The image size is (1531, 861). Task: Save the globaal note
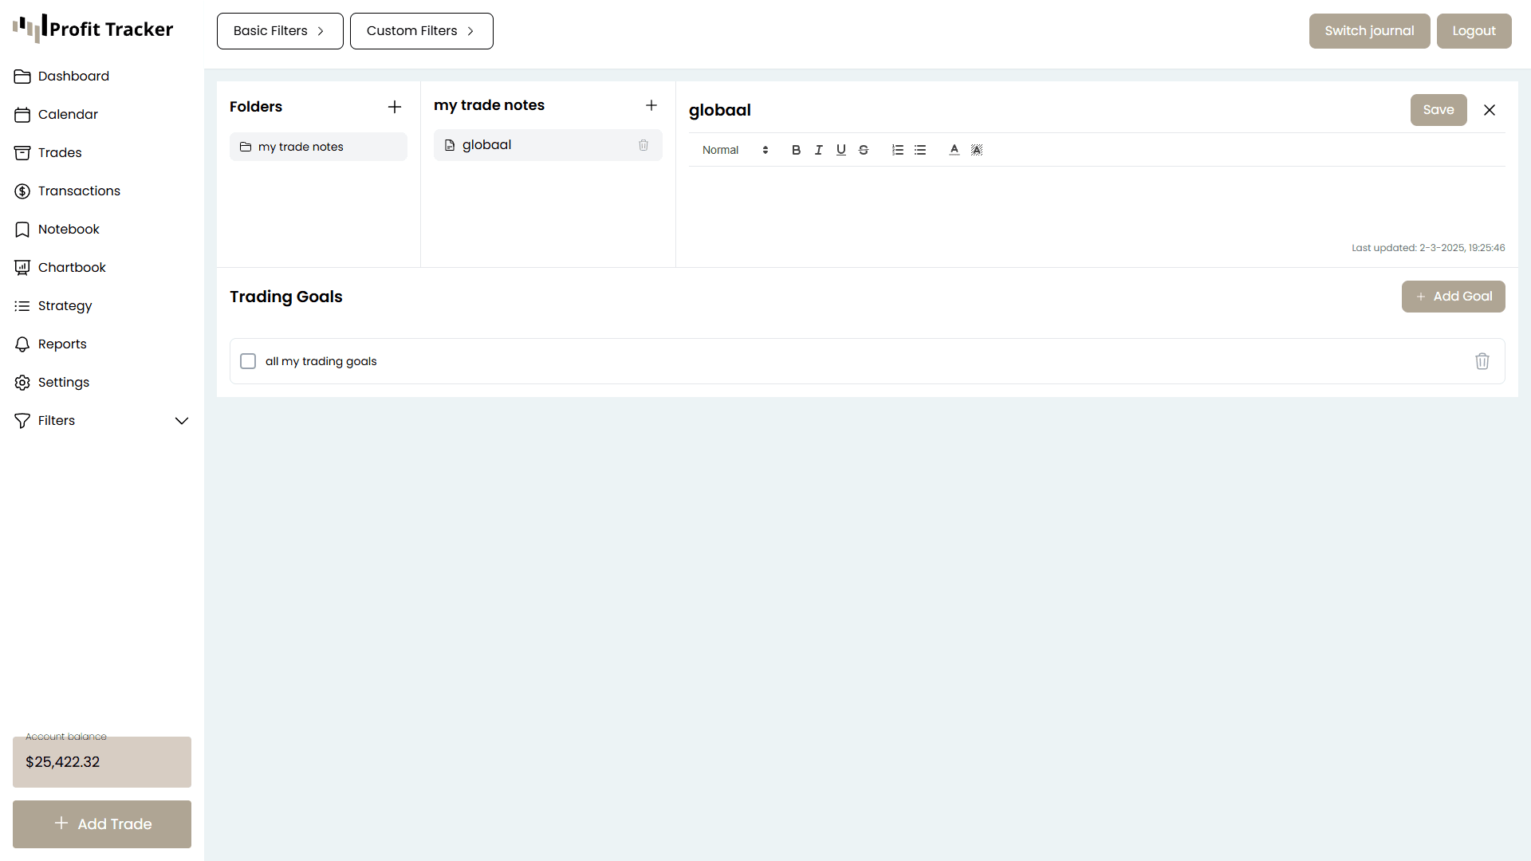[1438, 110]
